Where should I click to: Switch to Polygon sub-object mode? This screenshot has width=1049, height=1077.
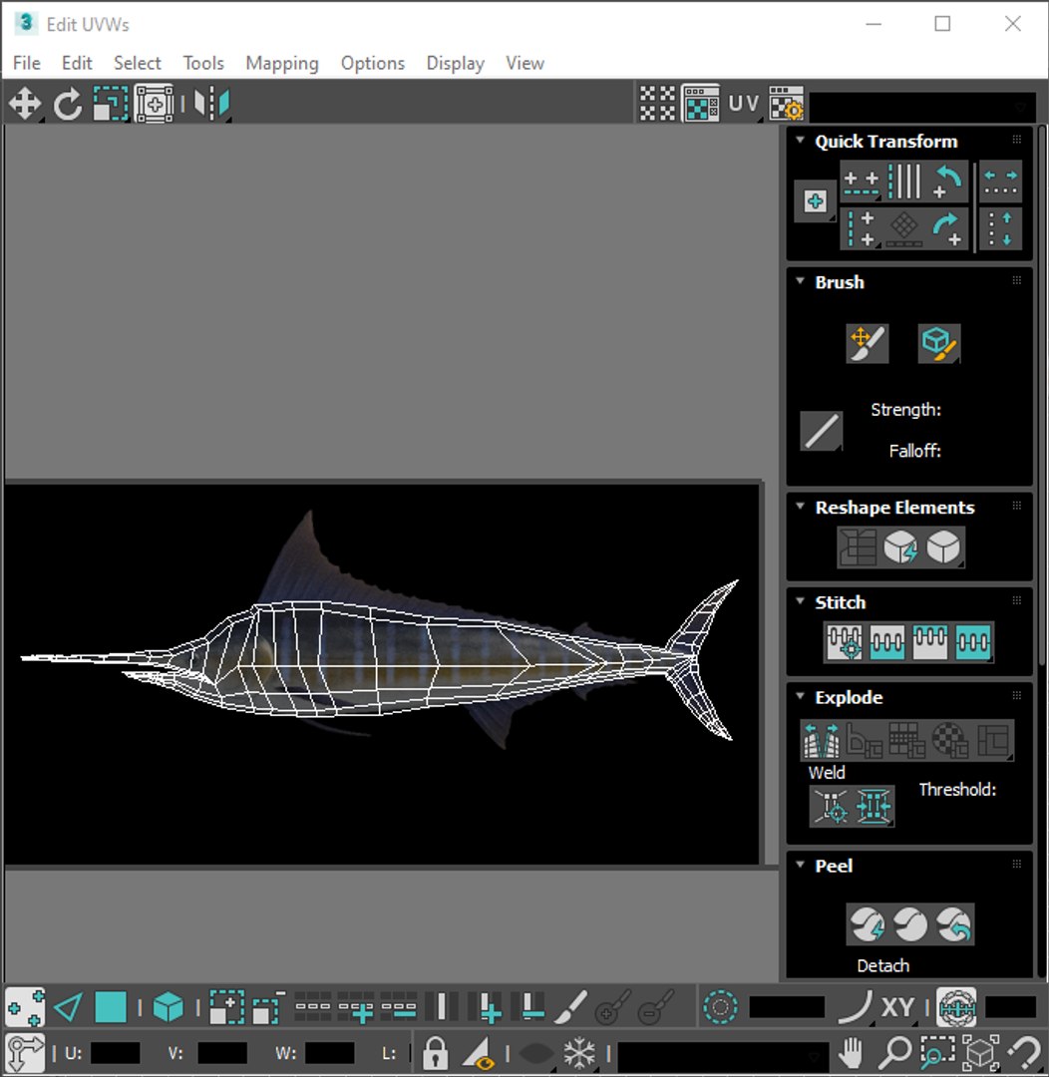pos(110,1007)
